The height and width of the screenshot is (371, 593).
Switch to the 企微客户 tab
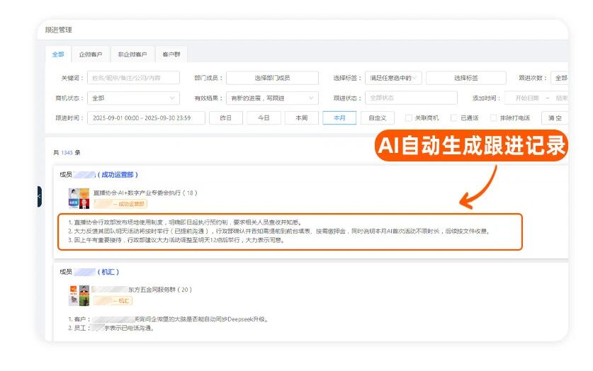pyautogui.click(x=91, y=55)
